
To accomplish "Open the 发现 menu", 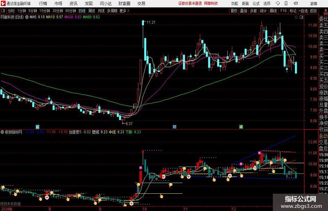I will coord(89,3).
